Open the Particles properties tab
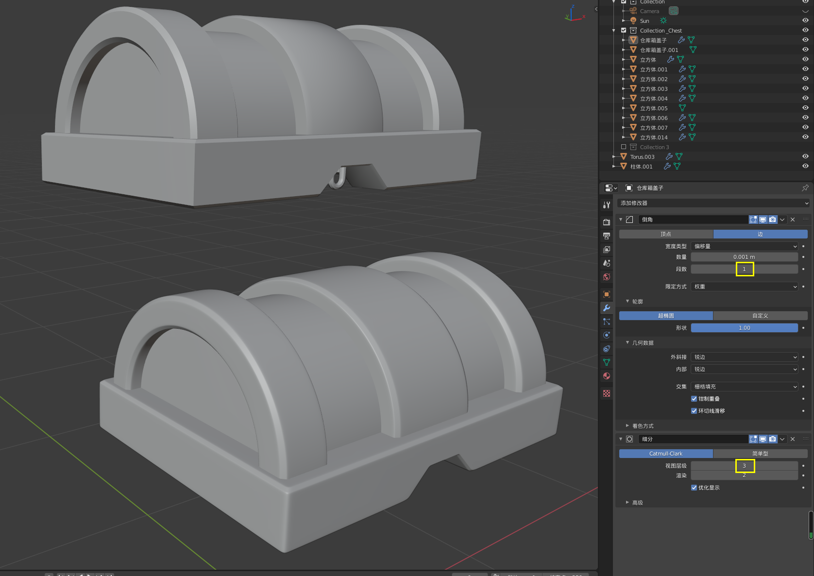Screen dimensions: 814x576 coord(606,322)
